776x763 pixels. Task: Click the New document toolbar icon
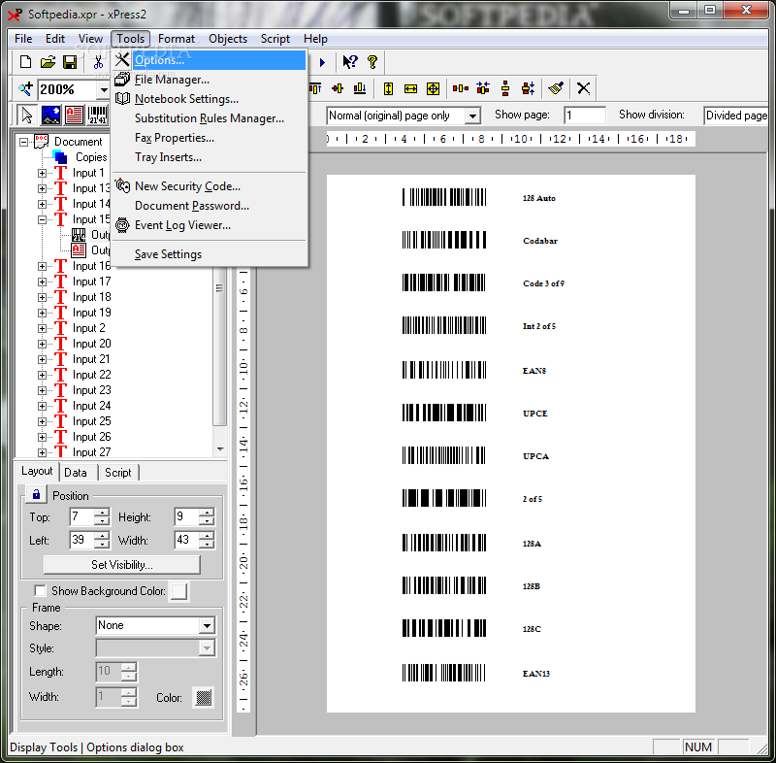pyautogui.click(x=25, y=62)
